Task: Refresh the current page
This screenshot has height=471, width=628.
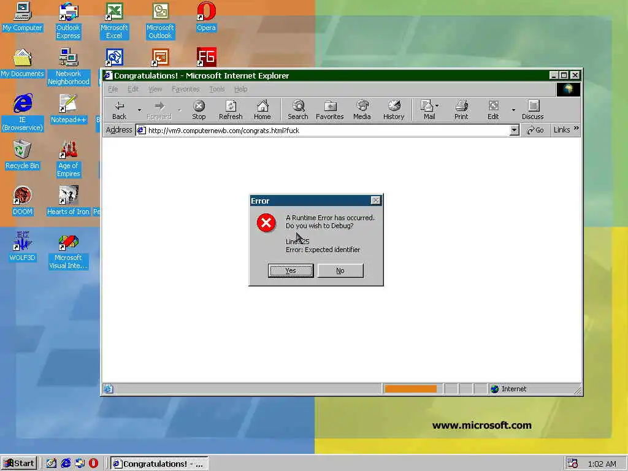Action: coord(231,110)
